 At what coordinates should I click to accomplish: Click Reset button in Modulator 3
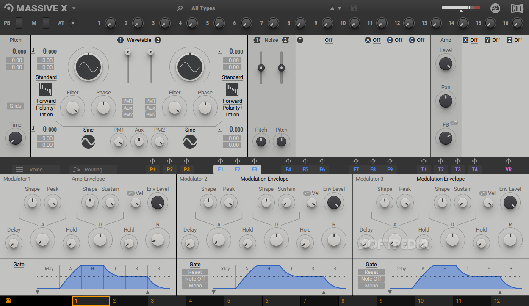pos(371,272)
